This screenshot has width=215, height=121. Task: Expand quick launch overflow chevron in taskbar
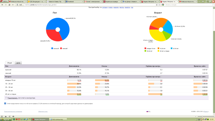[x=30, y=119]
